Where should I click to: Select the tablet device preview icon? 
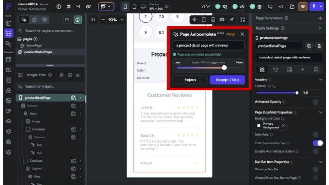(134, 7)
